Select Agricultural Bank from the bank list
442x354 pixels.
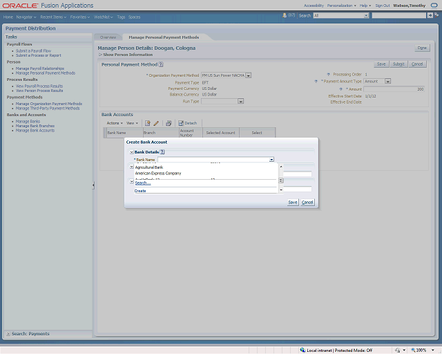[x=149, y=167]
